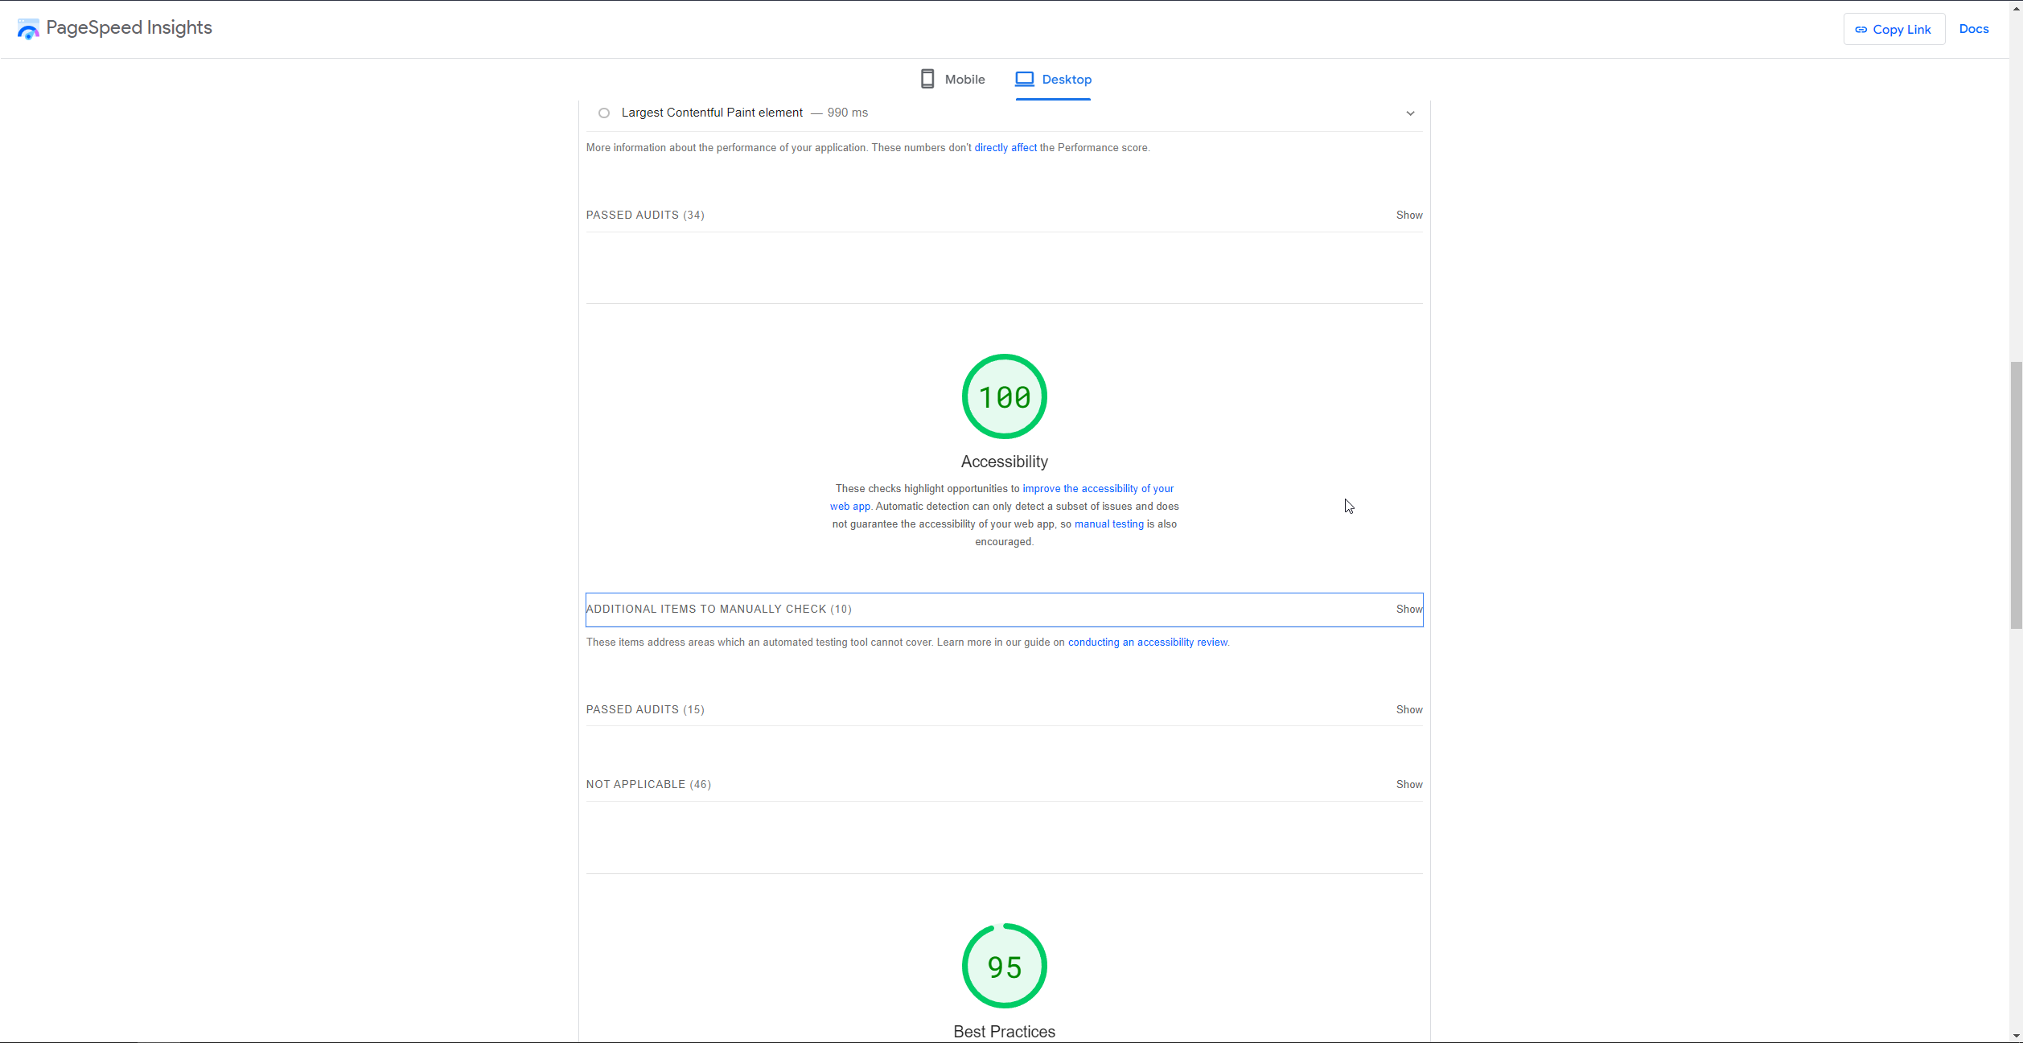Show Performance passed audits (34)
This screenshot has width=2023, height=1043.
[1408, 216]
